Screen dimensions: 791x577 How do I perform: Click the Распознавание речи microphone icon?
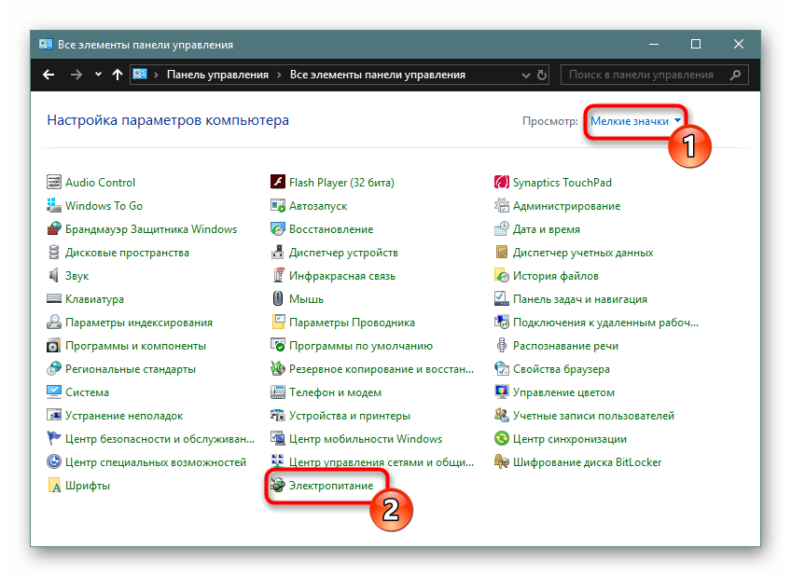[x=502, y=345]
